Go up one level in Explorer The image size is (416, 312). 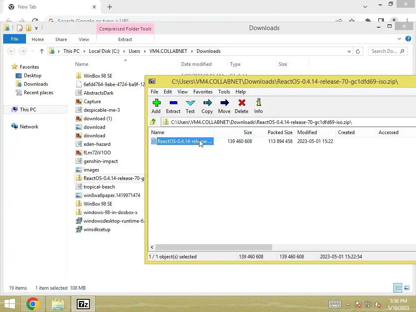pyautogui.click(x=42, y=51)
